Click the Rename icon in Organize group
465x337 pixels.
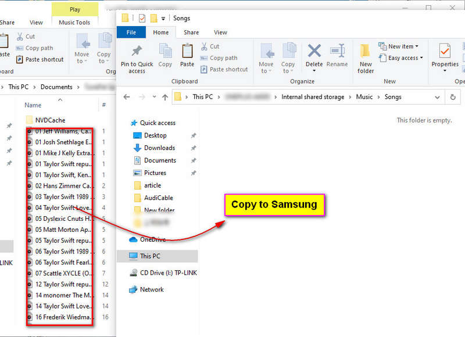[x=337, y=51]
